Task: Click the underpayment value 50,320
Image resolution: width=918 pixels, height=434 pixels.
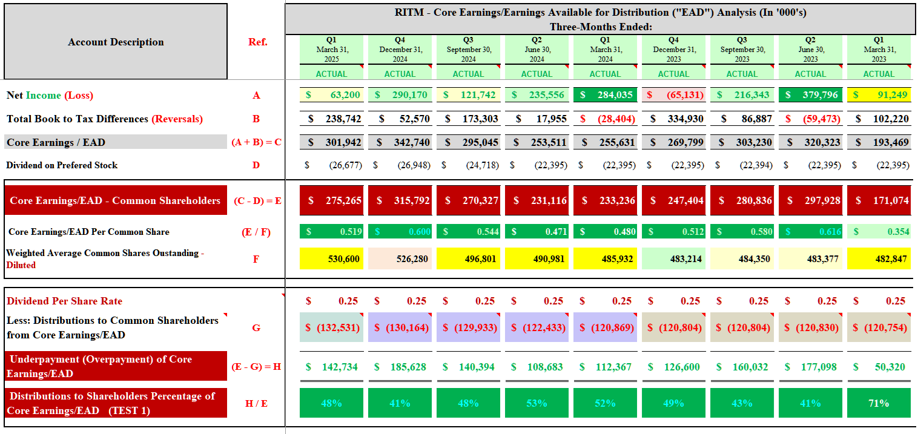Action: coord(879,367)
